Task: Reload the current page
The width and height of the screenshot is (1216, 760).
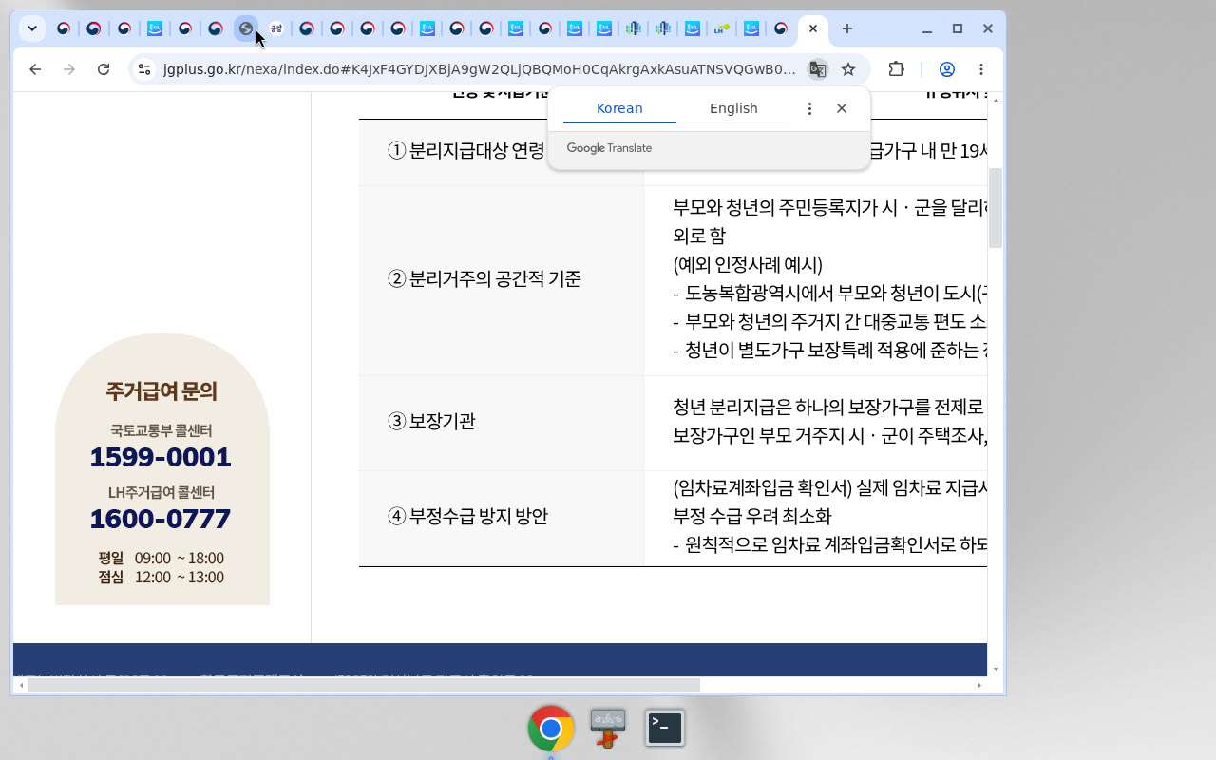Action: (104, 69)
